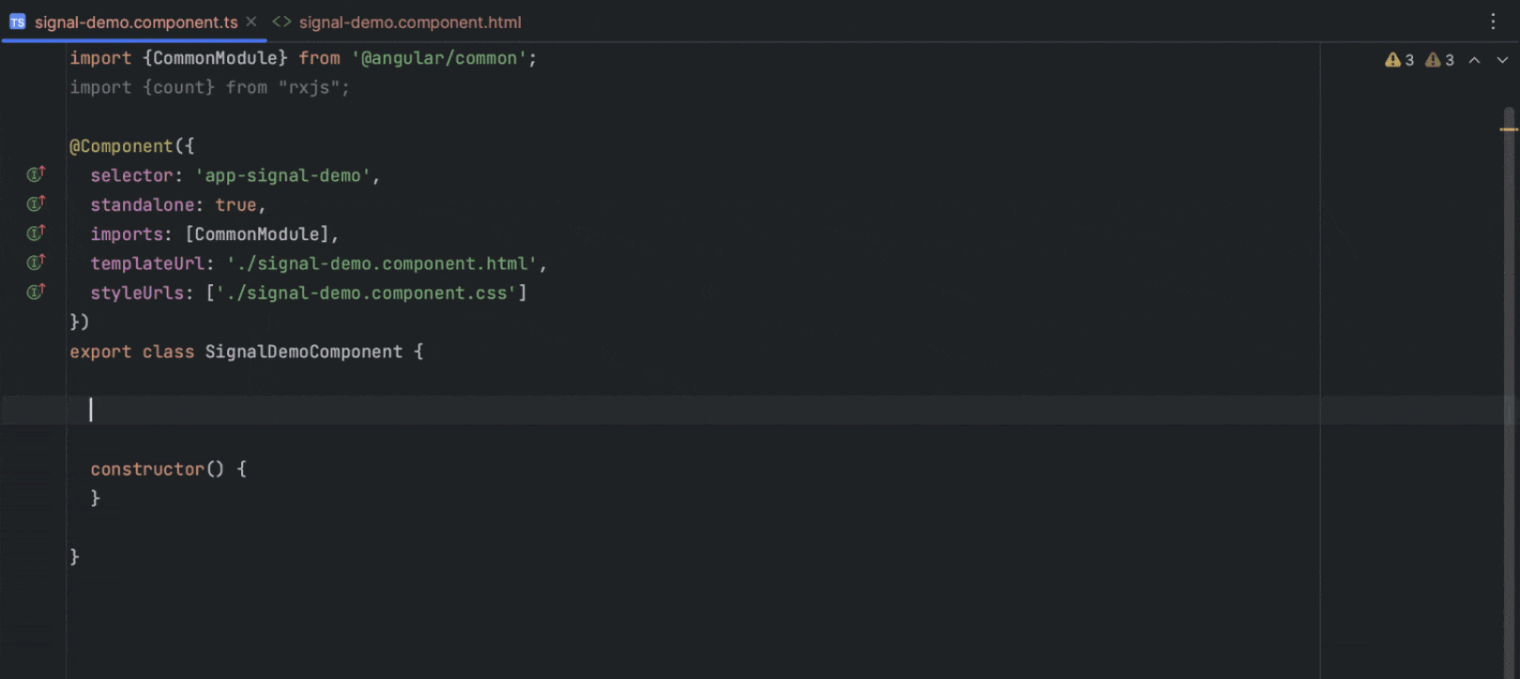Click the gutter icon beside the selector line
This screenshot has height=679, width=1520.
click(36, 174)
